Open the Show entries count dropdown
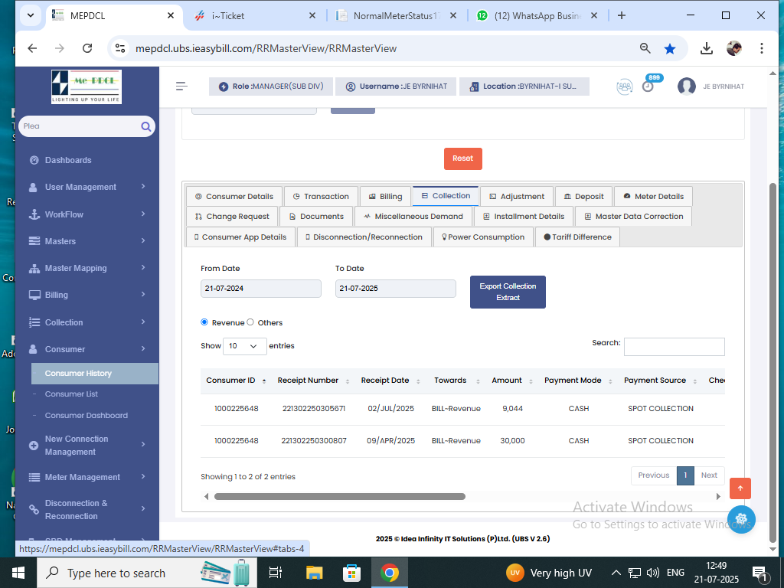784x588 pixels. coord(244,346)
